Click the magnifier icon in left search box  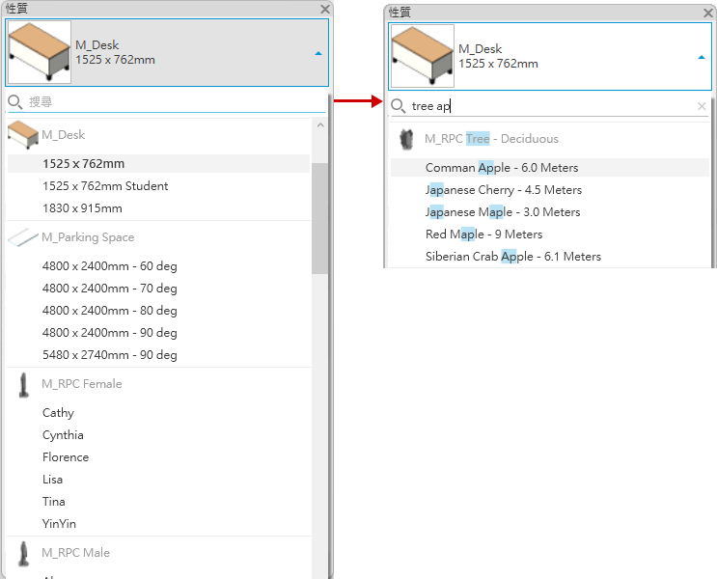coord(15,102)
